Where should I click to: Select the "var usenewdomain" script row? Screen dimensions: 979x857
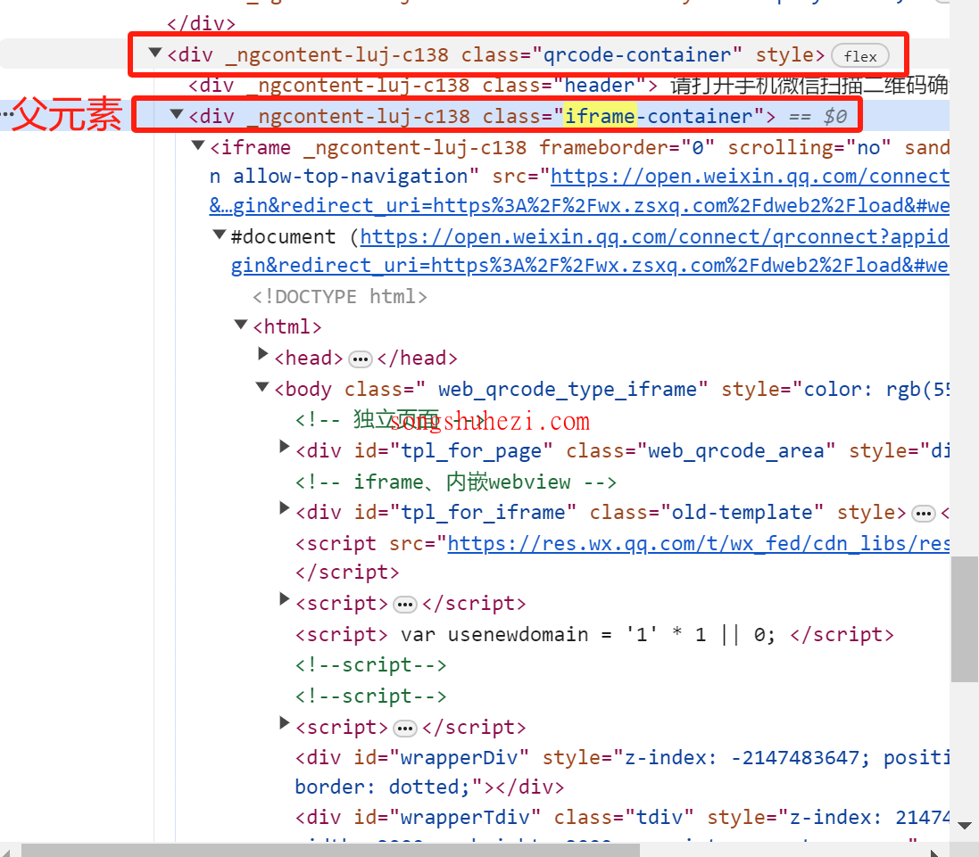[594, 635]
